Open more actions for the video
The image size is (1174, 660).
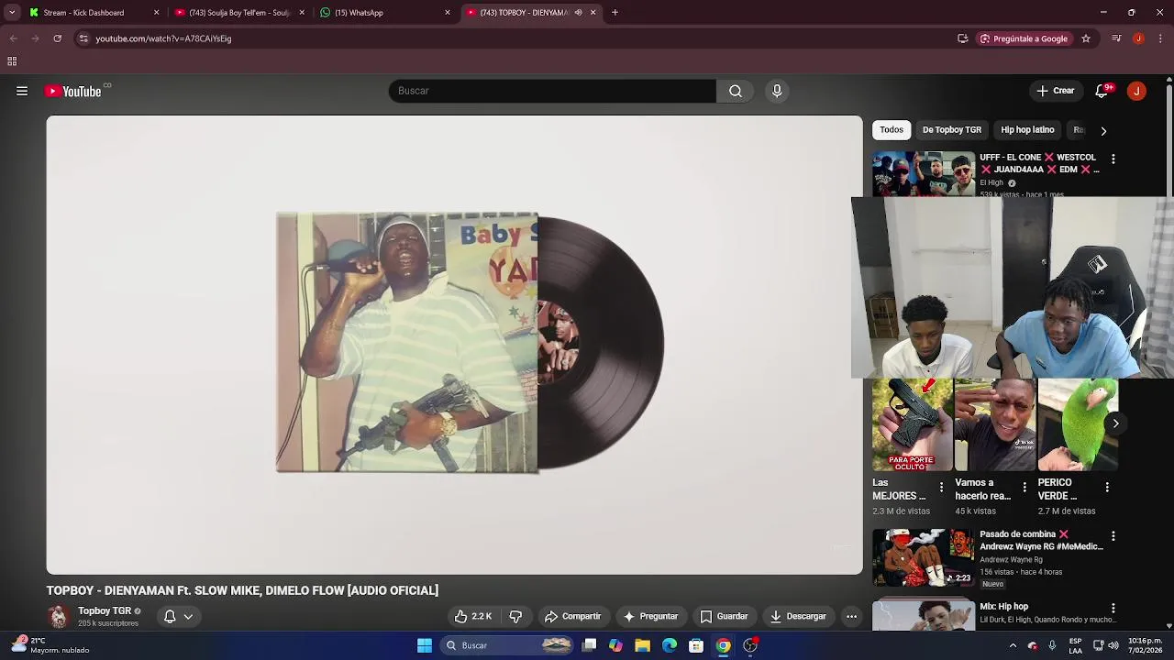(x=851, y=617)
